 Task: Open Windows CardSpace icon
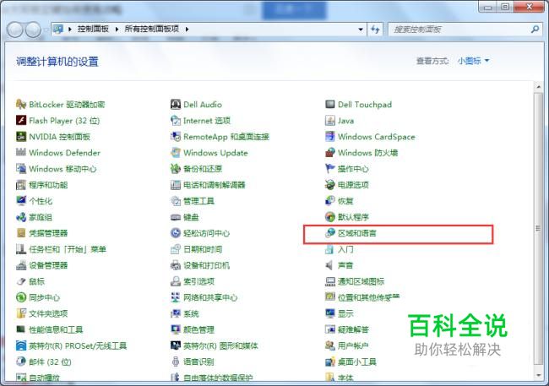click(329, 137)
